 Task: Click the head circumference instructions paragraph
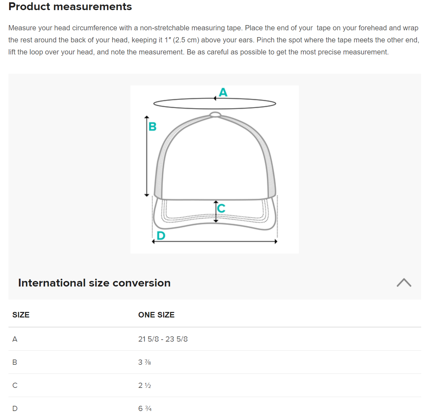pos(214,40)
